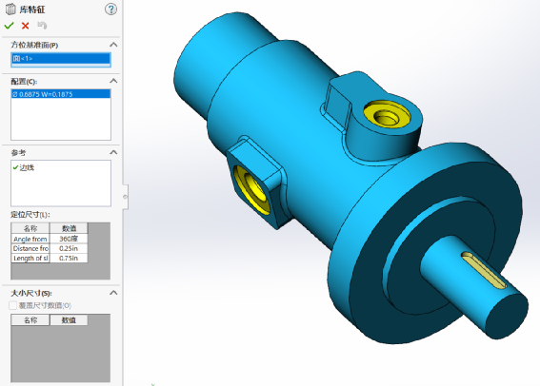This screenshot has height=386, width=540.
Task: Click 名称 header in 定位尺寸 table
Action: 30,228
